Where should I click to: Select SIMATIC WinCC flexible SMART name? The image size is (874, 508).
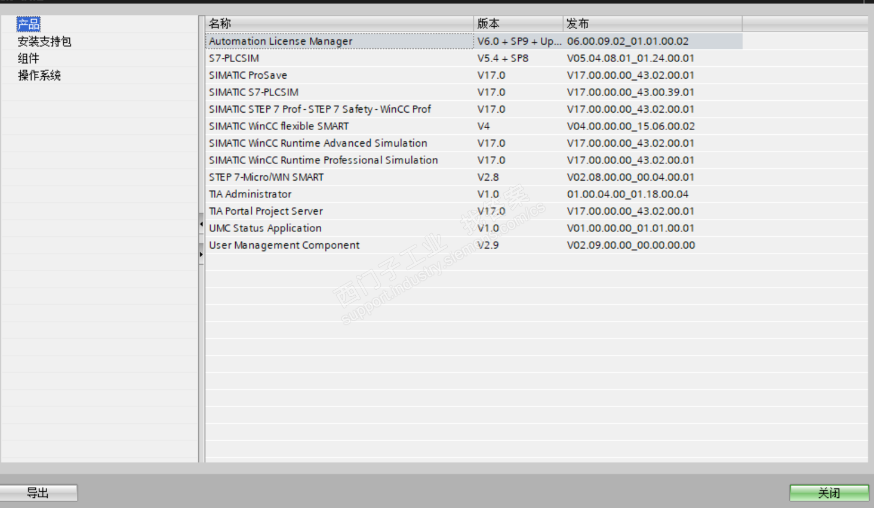point(279,126)
